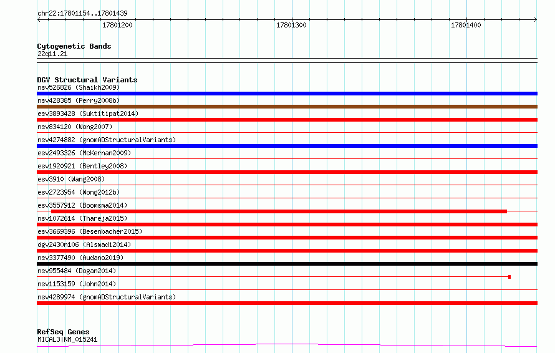Click the 22q11.21 band label
Image resolution: width=555 pixels, height=353 pixels.
tap(52, 54)
